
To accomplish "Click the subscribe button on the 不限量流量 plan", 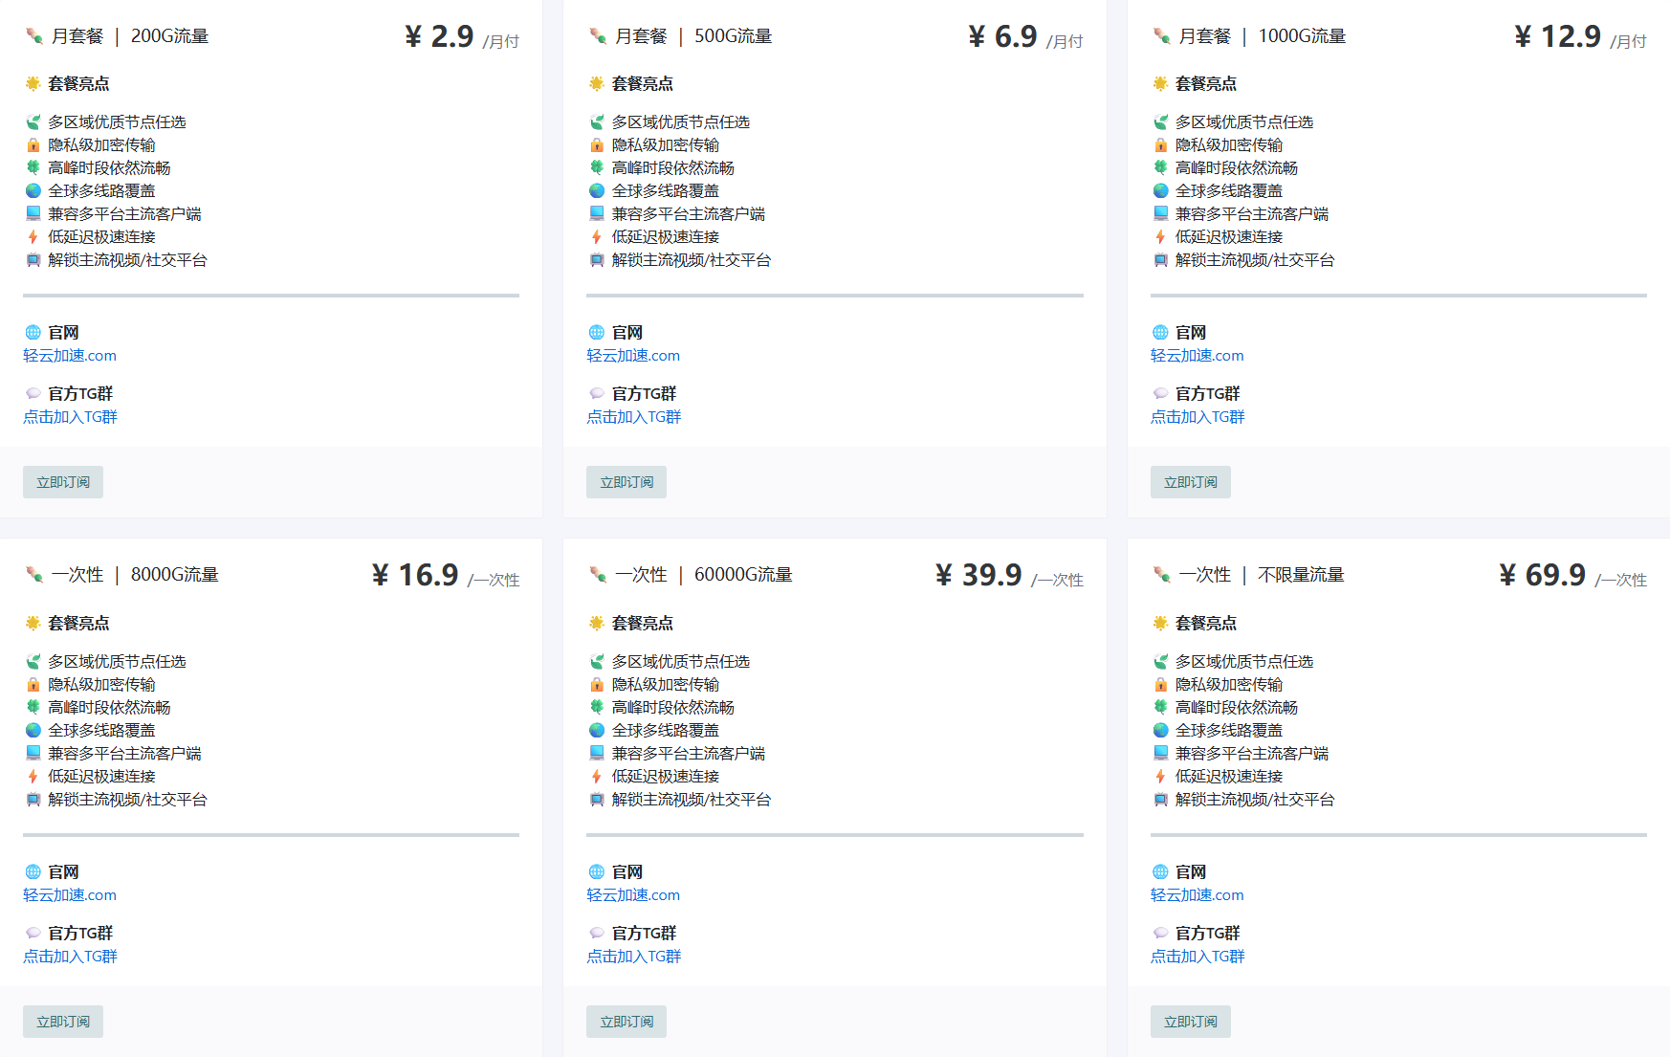I will pyautogui.click(x=1190, y=1022).
